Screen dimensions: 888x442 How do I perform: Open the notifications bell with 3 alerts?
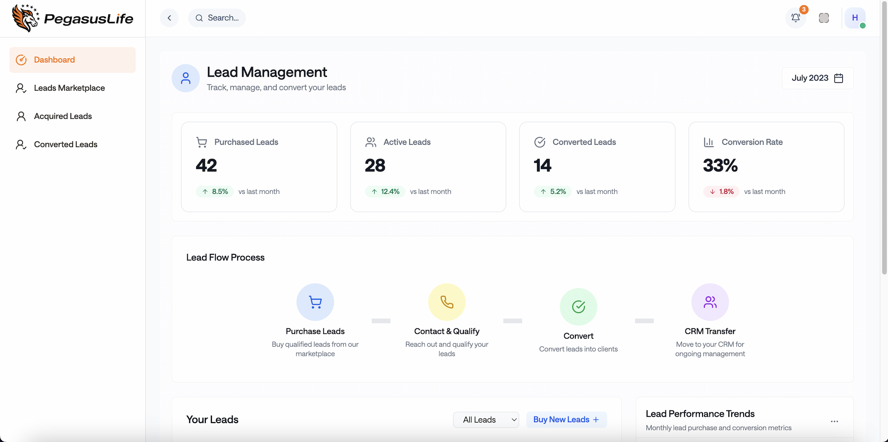[795, 18]
